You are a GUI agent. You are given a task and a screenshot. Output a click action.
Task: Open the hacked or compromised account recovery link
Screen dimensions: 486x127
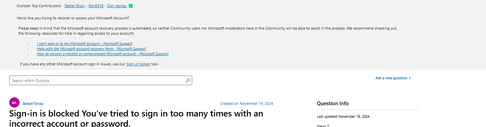[103, 54]
